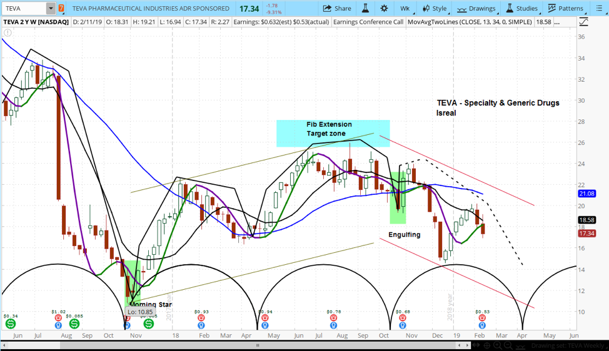
Task: Click the lightbulb icon under $0.78 earnings
Action: tap(334, 325)
